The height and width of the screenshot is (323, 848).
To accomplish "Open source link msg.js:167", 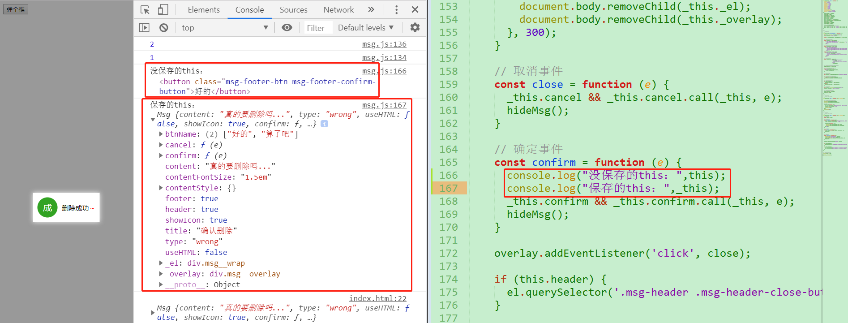I will tap(384, 105).
